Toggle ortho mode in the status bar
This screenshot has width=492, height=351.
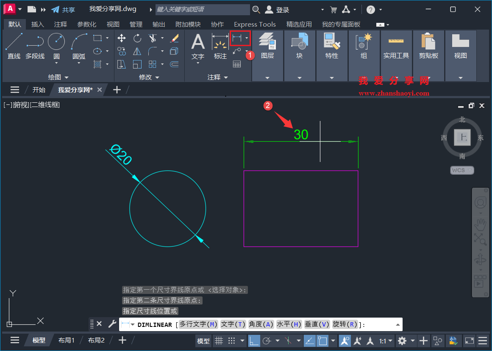coord(254,341)
